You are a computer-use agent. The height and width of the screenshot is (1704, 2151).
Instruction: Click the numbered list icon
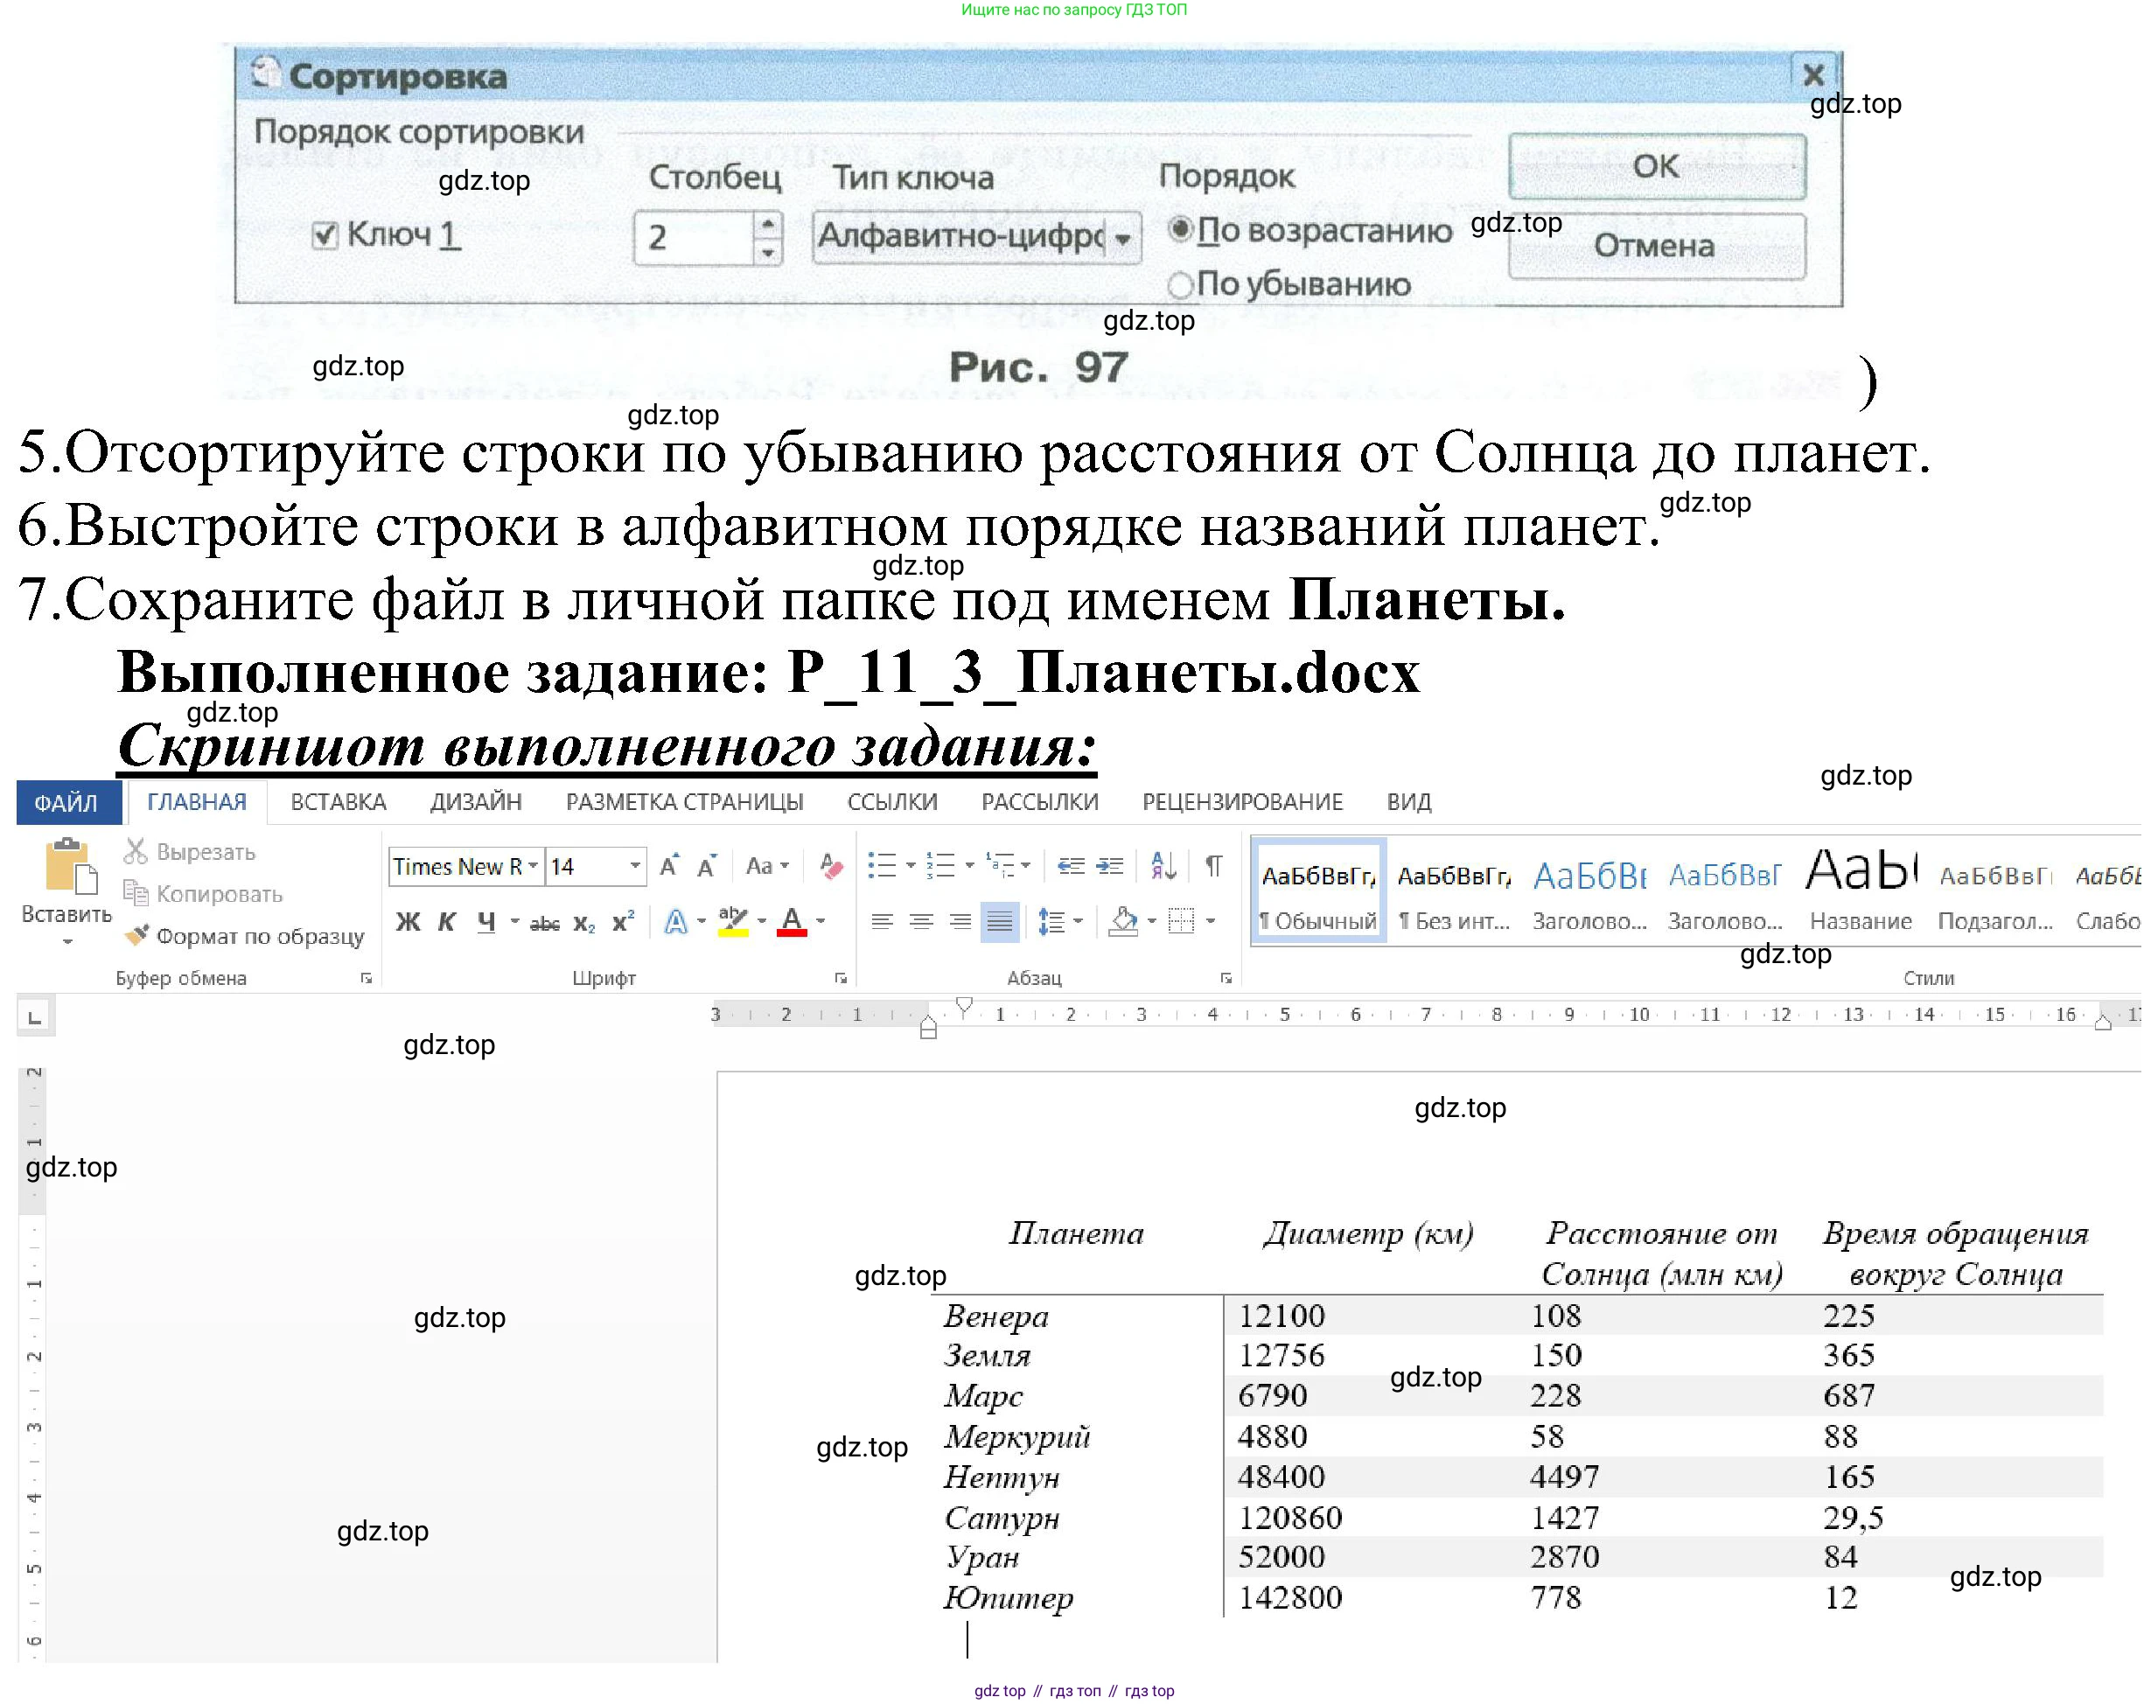(x=941, y=866)
